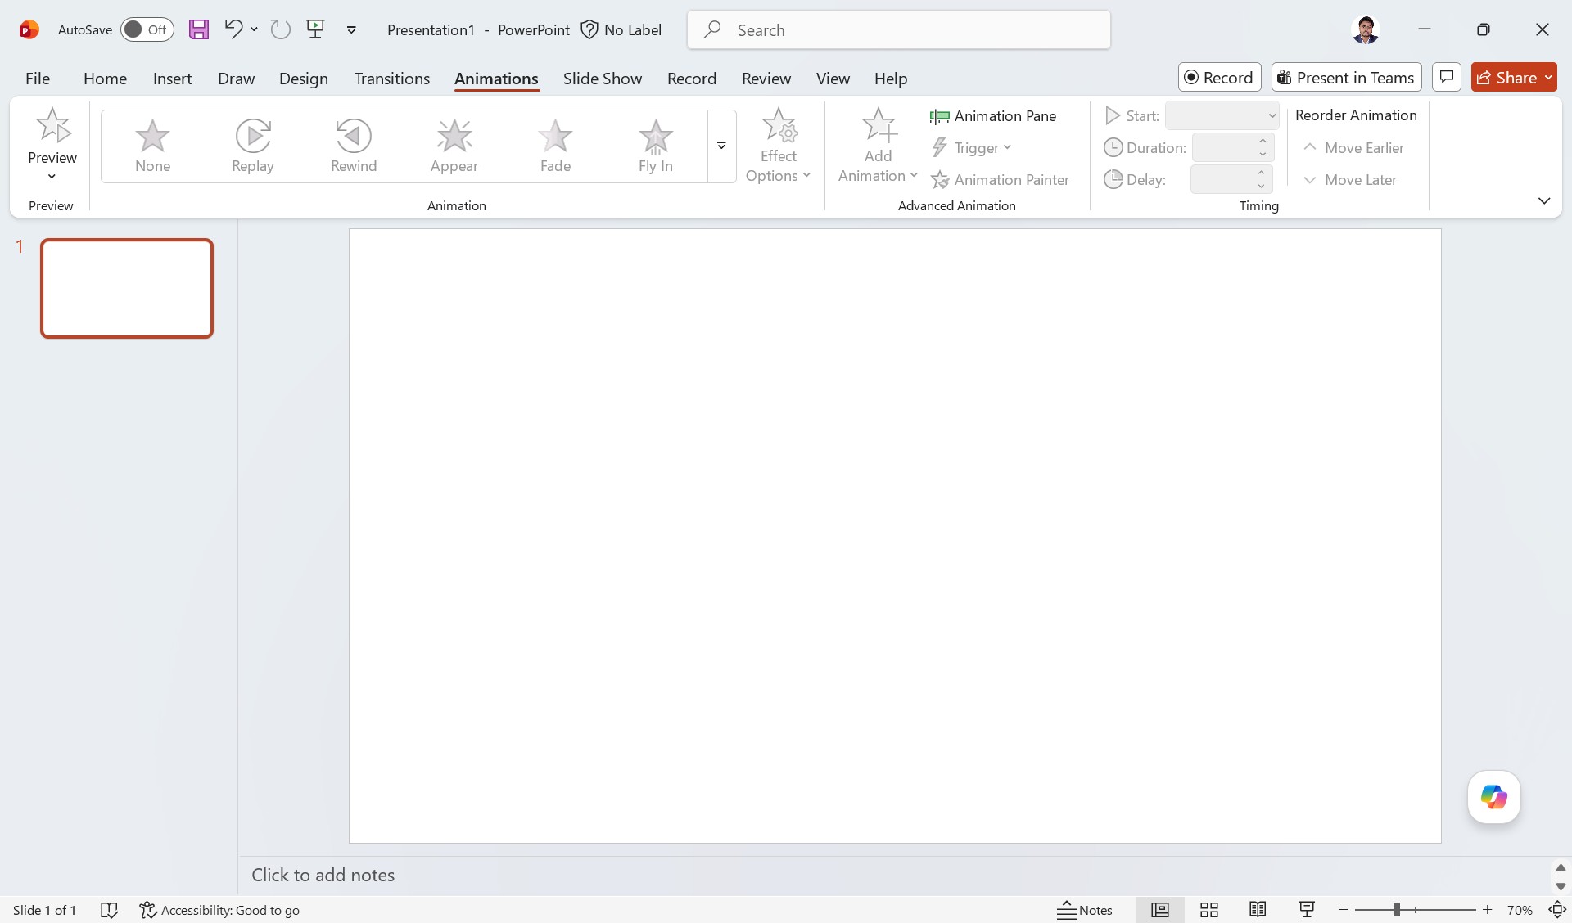1572x923 pixels.
Task: Apply the Fade animation
Action: (x=555, y=146)
